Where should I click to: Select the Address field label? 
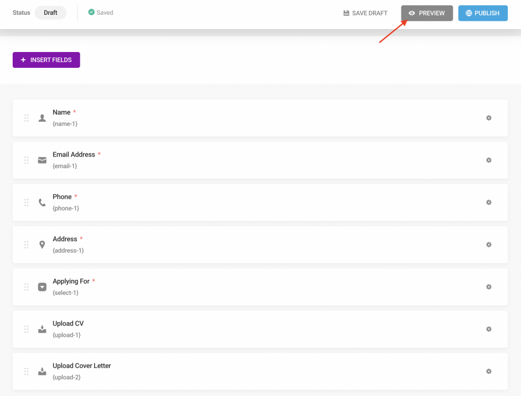pyautogui.click(x=65, y=239)
